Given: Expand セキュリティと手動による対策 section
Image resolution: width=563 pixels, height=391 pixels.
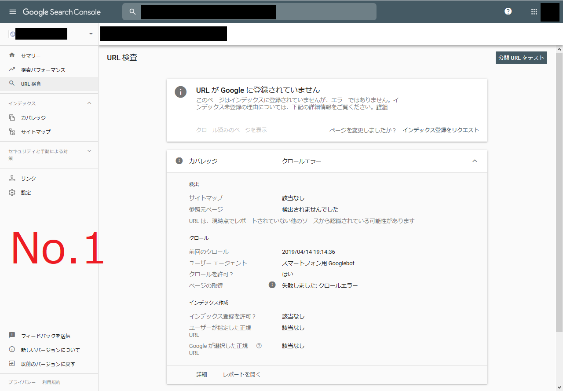Looking at the screenshot, I should pyautogui.click(x=89, y=151).
